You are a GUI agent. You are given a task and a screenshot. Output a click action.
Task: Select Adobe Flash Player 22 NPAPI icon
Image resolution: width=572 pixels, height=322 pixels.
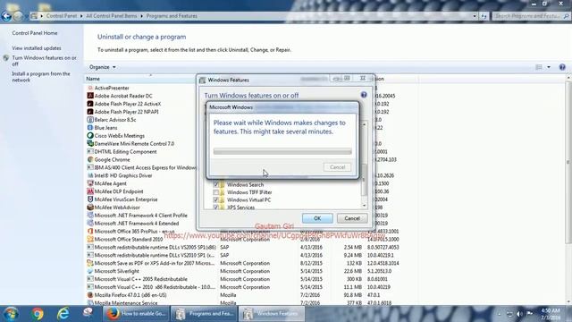[90, 112]
